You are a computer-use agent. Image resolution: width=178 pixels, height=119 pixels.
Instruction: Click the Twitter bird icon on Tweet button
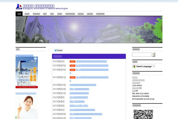coord(56,50)
